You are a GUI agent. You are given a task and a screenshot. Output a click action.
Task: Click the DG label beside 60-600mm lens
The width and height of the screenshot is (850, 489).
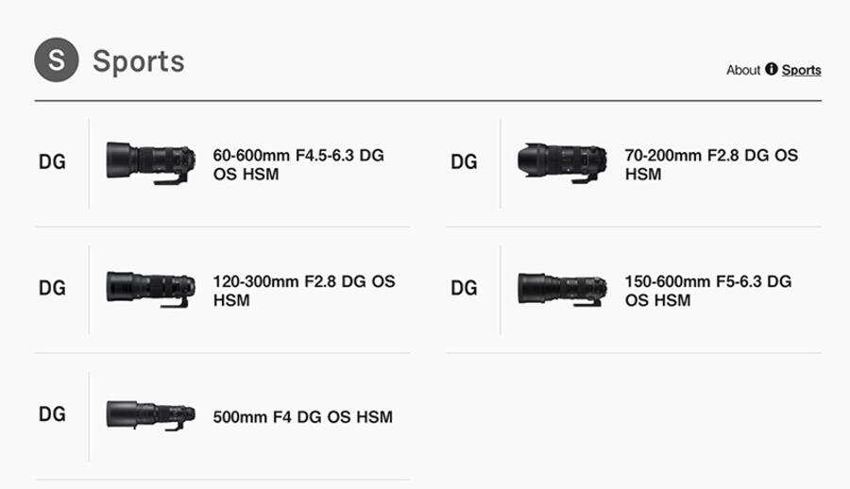point(53,162)
